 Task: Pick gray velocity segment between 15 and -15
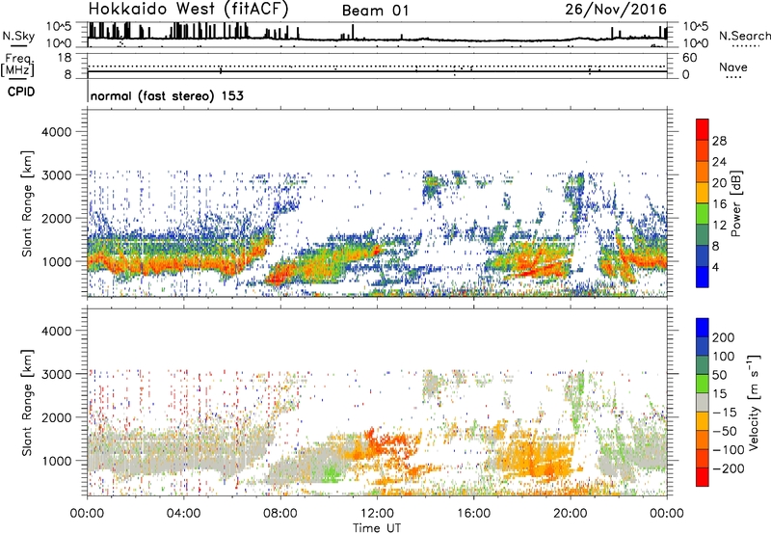tap(703, 402)
